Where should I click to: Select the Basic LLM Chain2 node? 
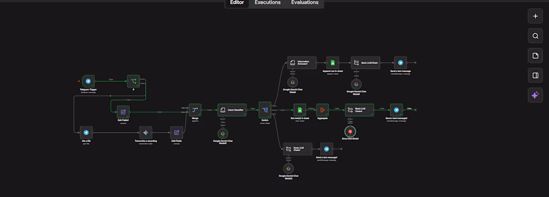point(359,110)
